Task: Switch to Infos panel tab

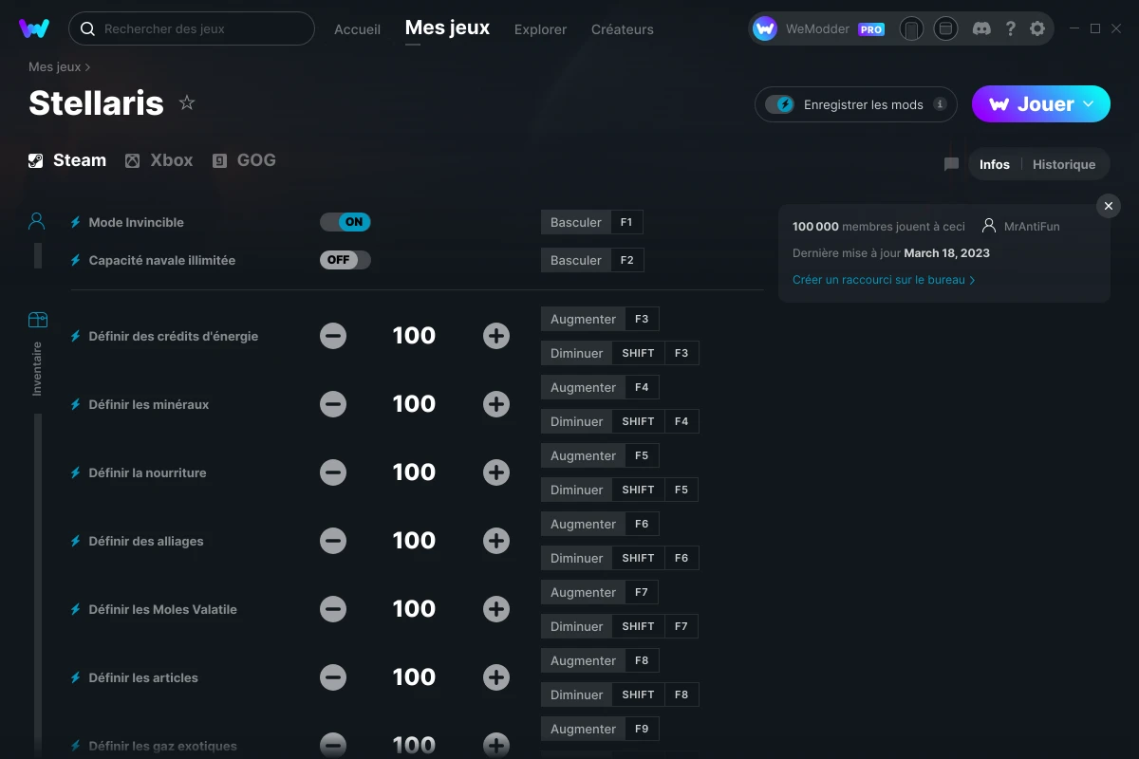Action: 995,164
